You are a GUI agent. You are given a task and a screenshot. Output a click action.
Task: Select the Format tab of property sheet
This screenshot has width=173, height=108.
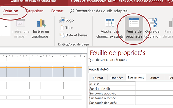pyautogui.click(x=98, y=78)
